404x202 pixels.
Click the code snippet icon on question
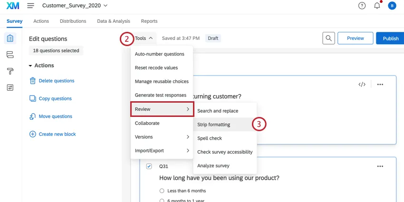362,85
